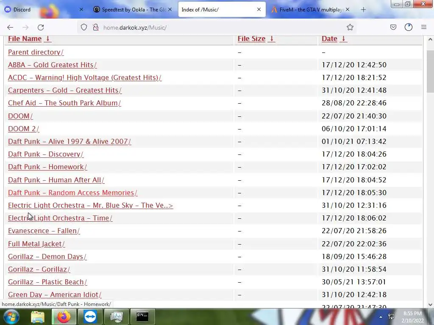434x325 pixels.
Task: Open the Firefox account circle icon
Action: (x=409, y=27)
